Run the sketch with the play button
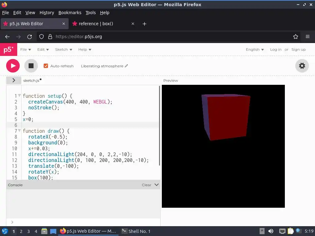 pyautogui.click(x=13, y=66)
